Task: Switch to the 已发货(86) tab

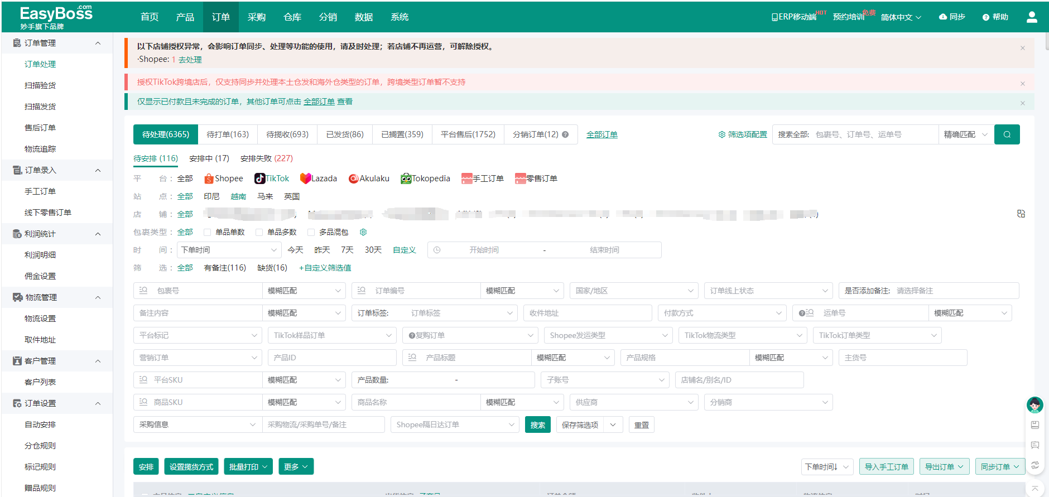Action: pos(345,134)
